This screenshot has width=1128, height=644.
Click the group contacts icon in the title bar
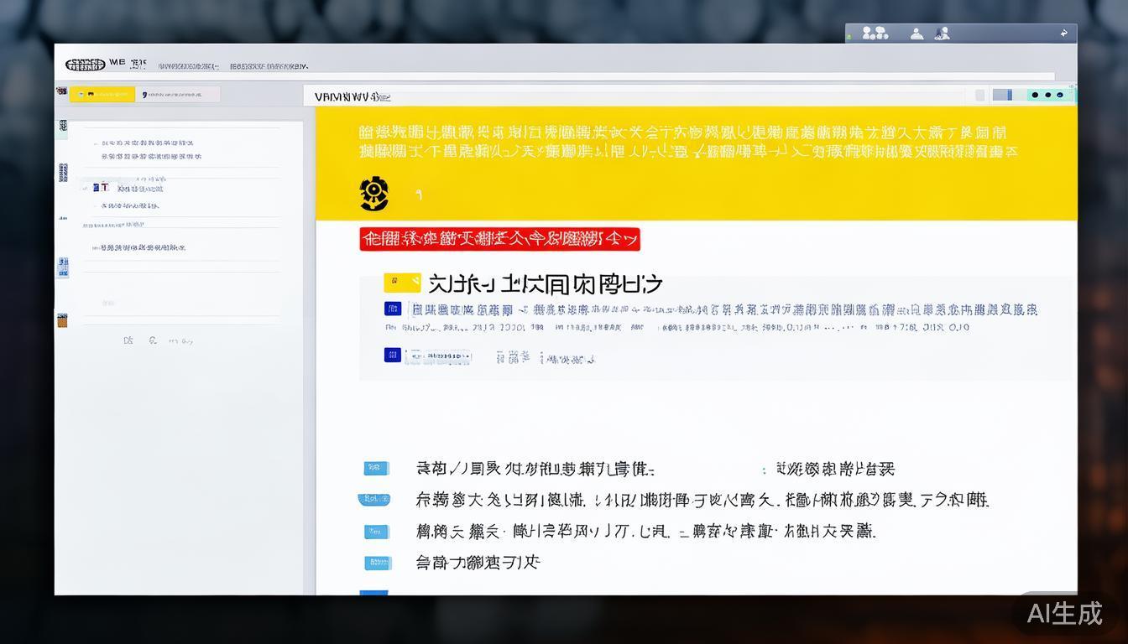[875, 34]
